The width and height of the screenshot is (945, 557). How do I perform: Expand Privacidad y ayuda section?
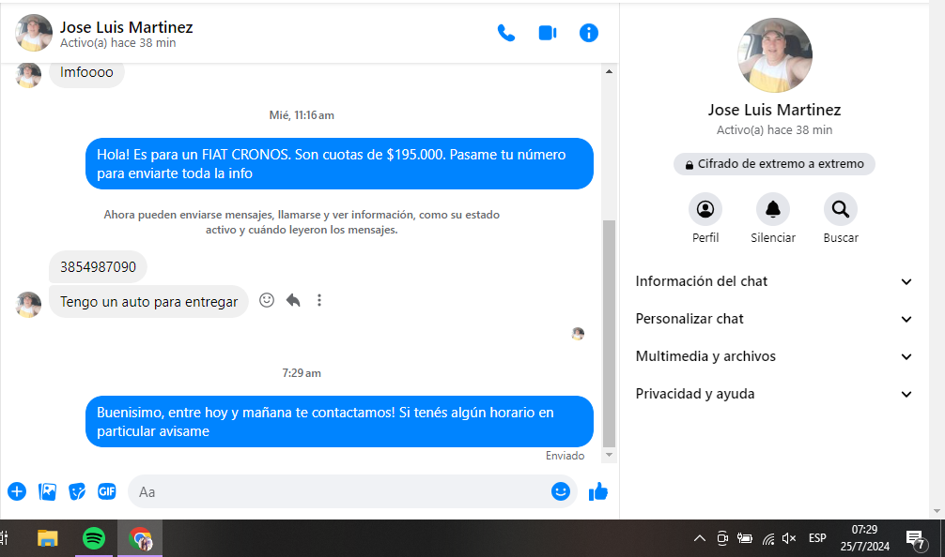pyautogui.click(x=774, y=394)
